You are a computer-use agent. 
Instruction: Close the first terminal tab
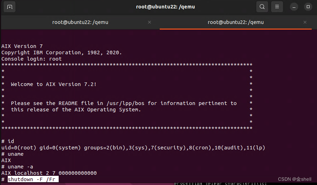click(149, 22)
